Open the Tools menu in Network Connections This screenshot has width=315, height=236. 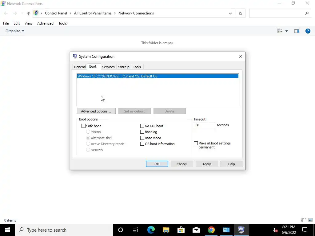pos(62,23)
